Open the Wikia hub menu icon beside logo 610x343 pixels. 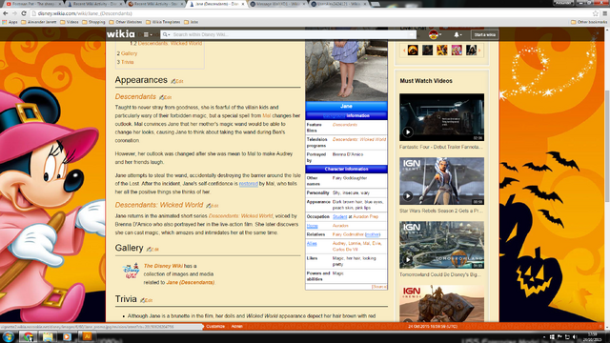[x=147, y=34]
